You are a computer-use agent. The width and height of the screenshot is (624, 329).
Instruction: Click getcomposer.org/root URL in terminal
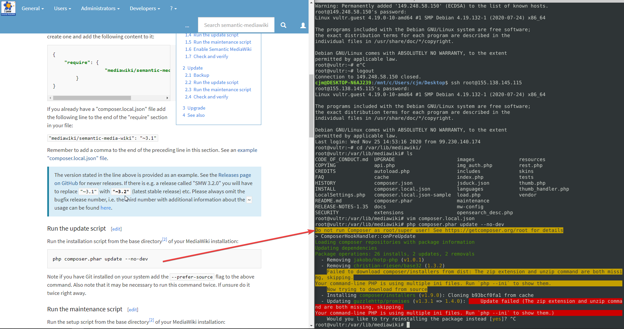pyautogui.click(x=486, y=230)
